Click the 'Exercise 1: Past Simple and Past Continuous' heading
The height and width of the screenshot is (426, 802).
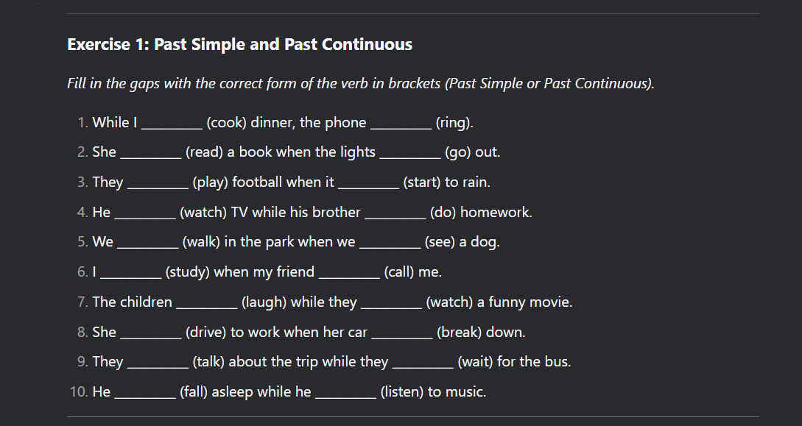pos(239,45)
